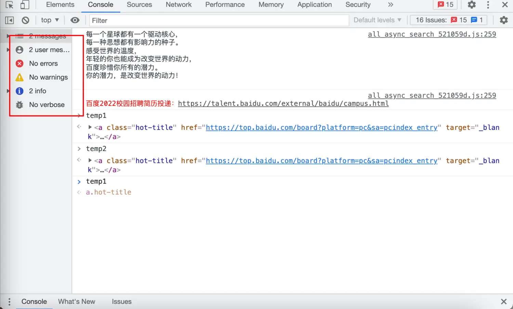Open the What's New drawer tab
Viewport: 513px width, 309px height.
(x=77, y=301)
